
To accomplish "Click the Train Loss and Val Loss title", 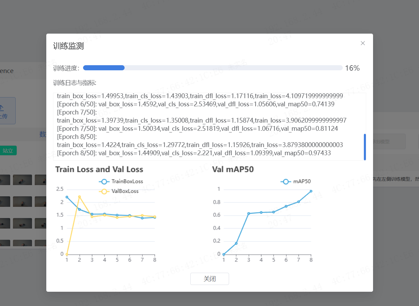I will (x=99, y=169).
